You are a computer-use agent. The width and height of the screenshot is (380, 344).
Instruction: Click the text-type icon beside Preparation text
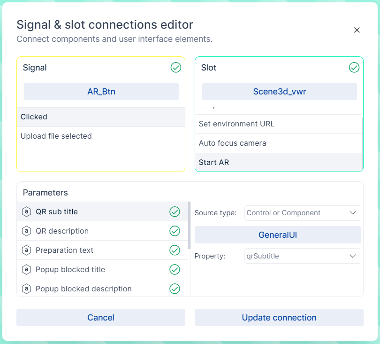tap(26, 250)
